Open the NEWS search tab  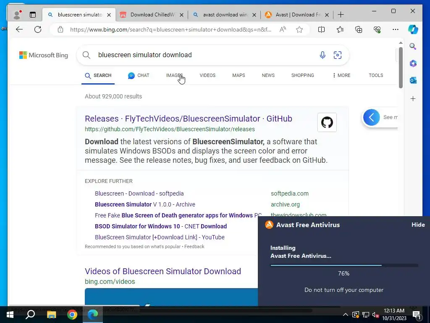pos(268,76)
